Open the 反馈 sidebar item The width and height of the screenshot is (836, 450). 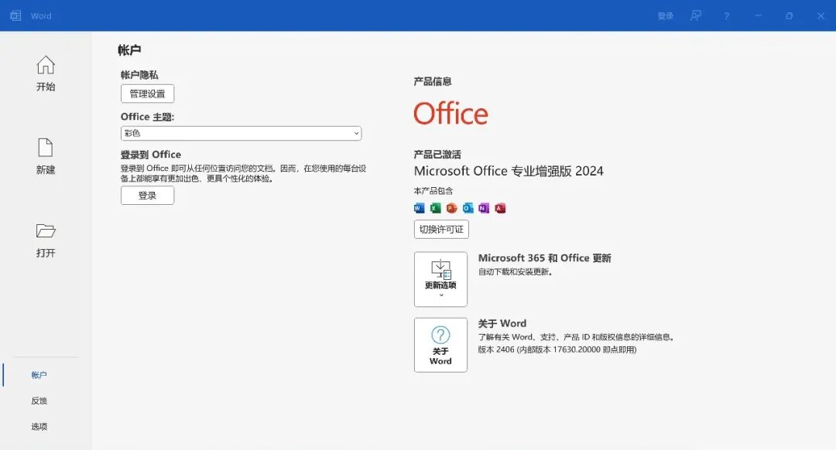[x=39, y=401]
